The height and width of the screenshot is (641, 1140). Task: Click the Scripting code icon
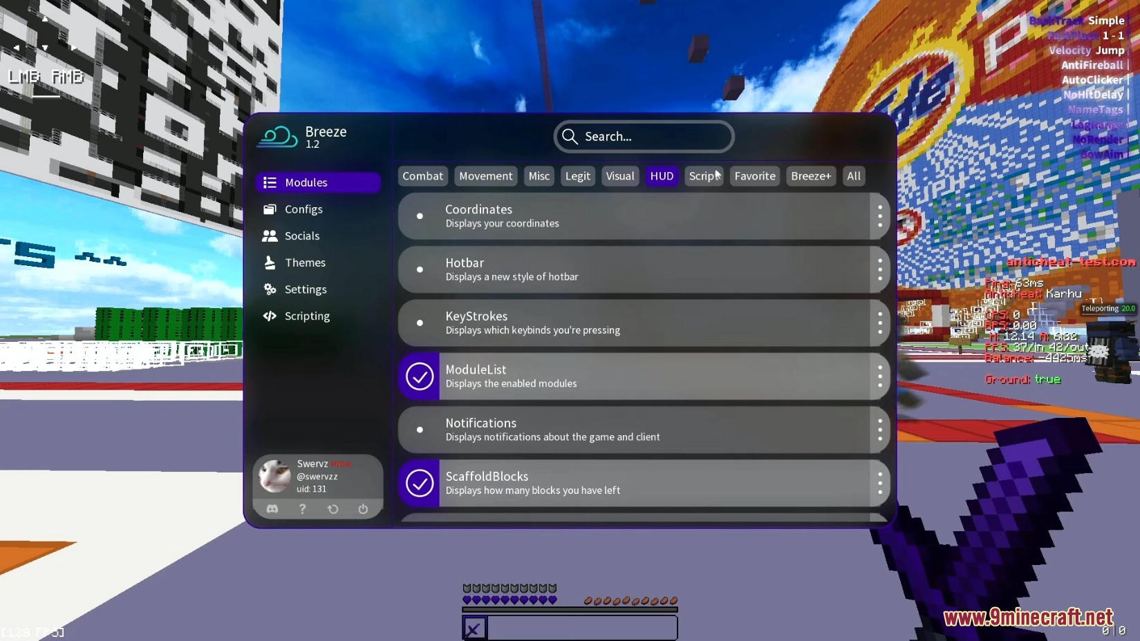click(x=270, y=316)
